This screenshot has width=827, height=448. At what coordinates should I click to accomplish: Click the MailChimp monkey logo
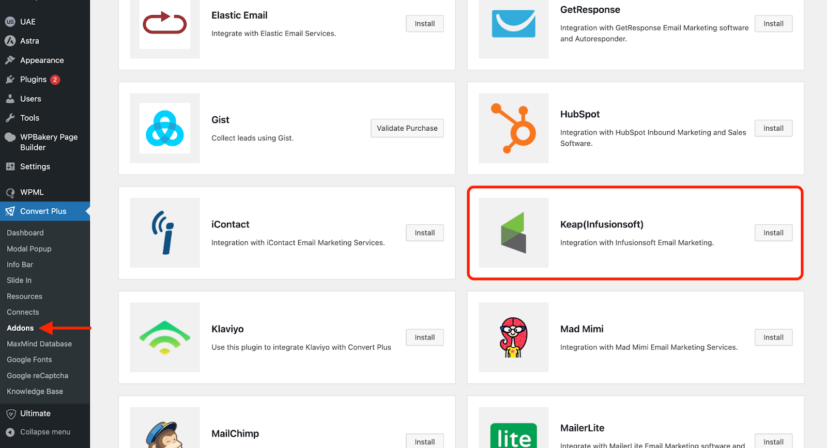click(165, 434)
